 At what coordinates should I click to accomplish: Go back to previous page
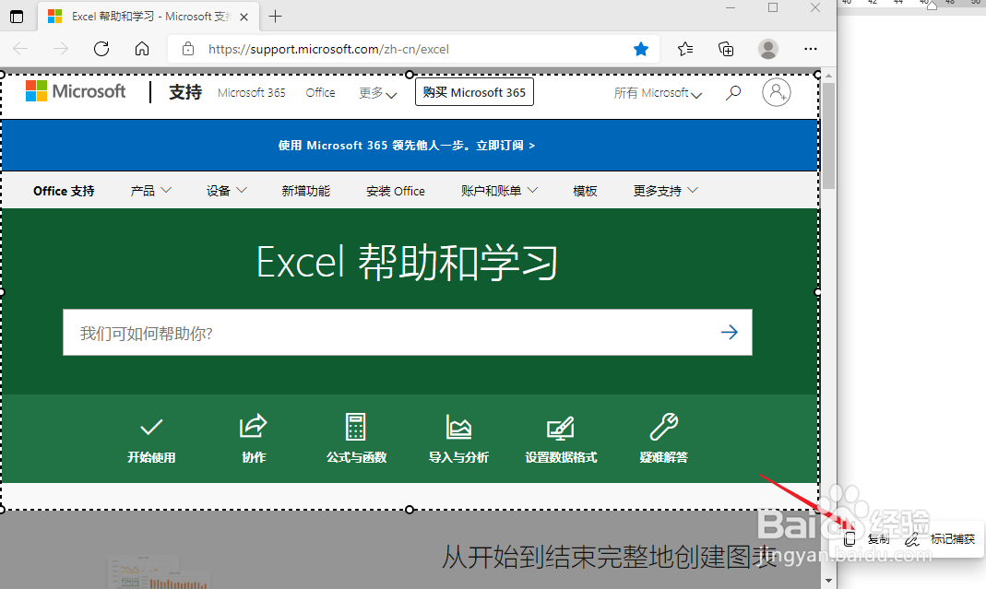point(20,49)
